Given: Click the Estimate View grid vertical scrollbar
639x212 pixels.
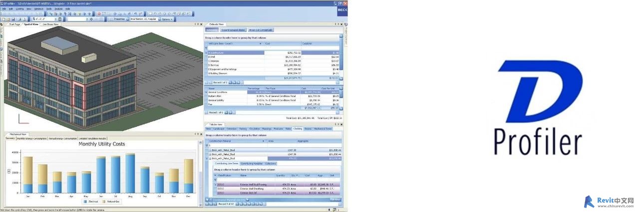Looking at the screenshot, I should pyautogui.click(x=341, y=56).
